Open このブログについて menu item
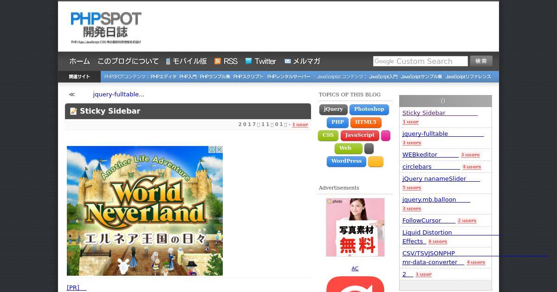This screenshot has width=557, height=292. [128, 61]
